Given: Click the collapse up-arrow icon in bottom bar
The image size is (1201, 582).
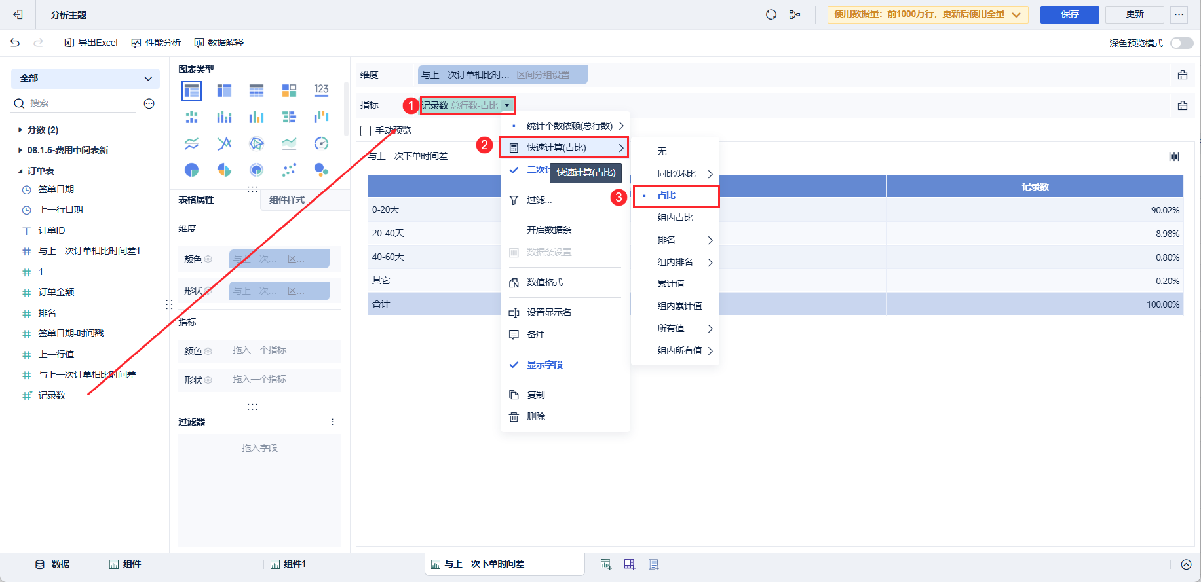Looking at the screenshot, I should click(1186, 564).
